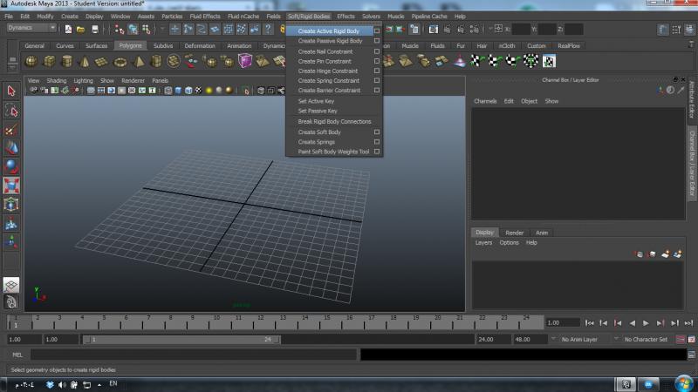
Task: Click the Script Editor icon
Action: click(x=691, y=355)
